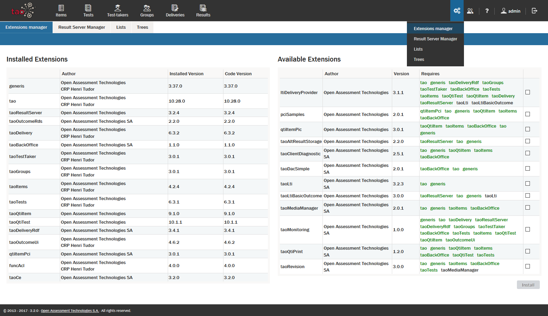Select the taoRevision extension checkbox
This screenshot has width=548, height=316.
tap(528, 266)
